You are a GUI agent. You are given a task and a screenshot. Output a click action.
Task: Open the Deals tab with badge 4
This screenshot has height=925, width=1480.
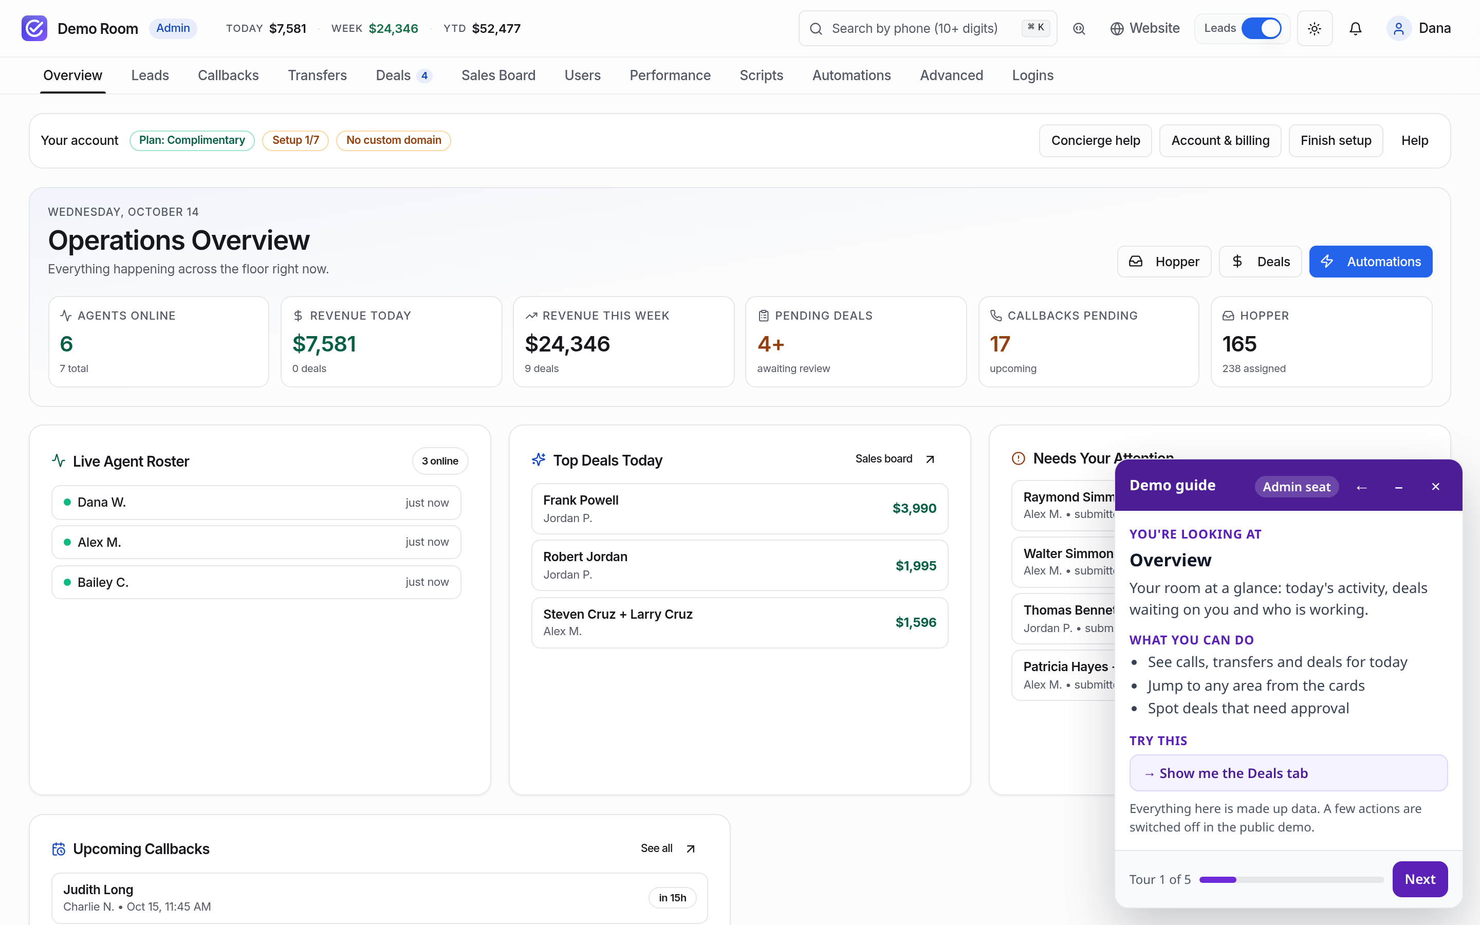[403, 75]
